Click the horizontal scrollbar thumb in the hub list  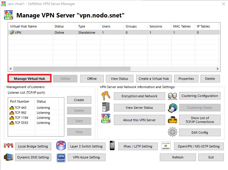pos(72,69)
